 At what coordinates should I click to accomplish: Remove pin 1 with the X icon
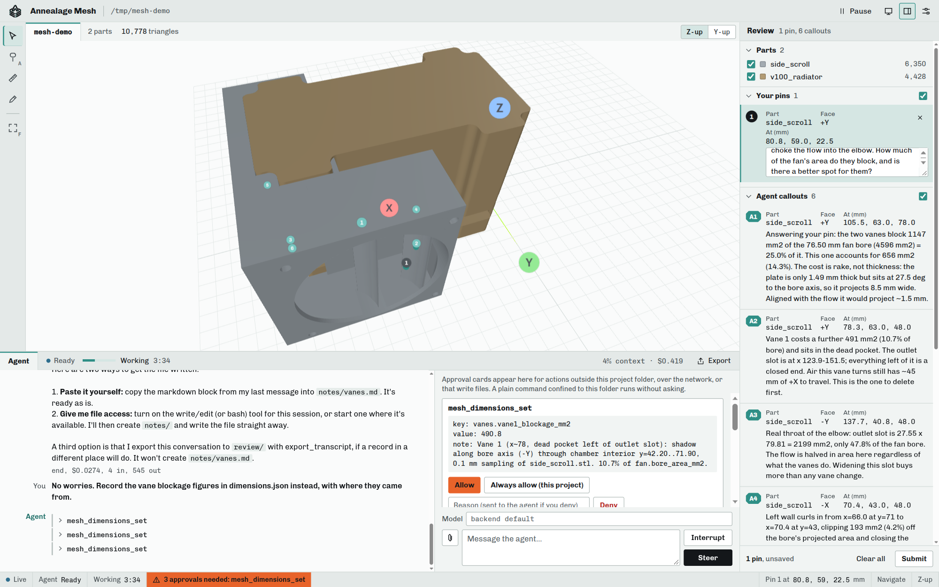[x=920, y=118]
